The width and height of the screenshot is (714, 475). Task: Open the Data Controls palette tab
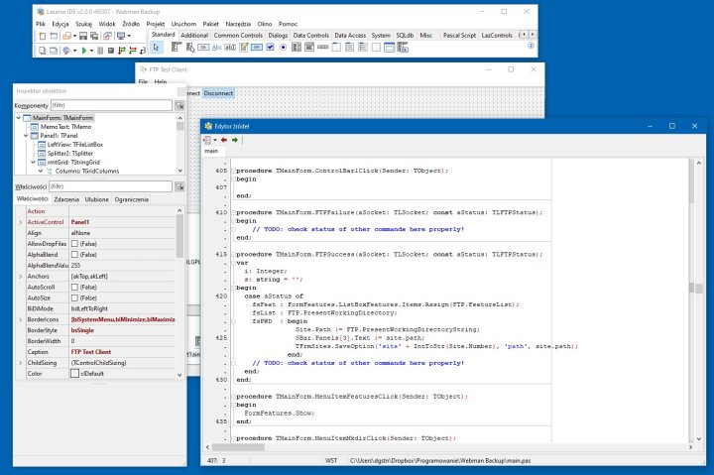click(309, 35)
